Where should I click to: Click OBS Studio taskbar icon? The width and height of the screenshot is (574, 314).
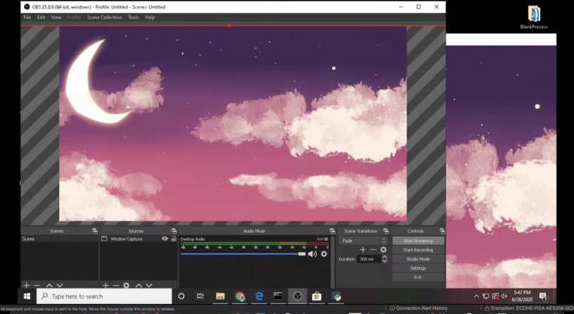(297, 296)
